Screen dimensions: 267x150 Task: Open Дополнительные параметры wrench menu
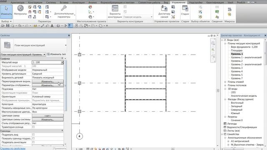pos(64,12)
